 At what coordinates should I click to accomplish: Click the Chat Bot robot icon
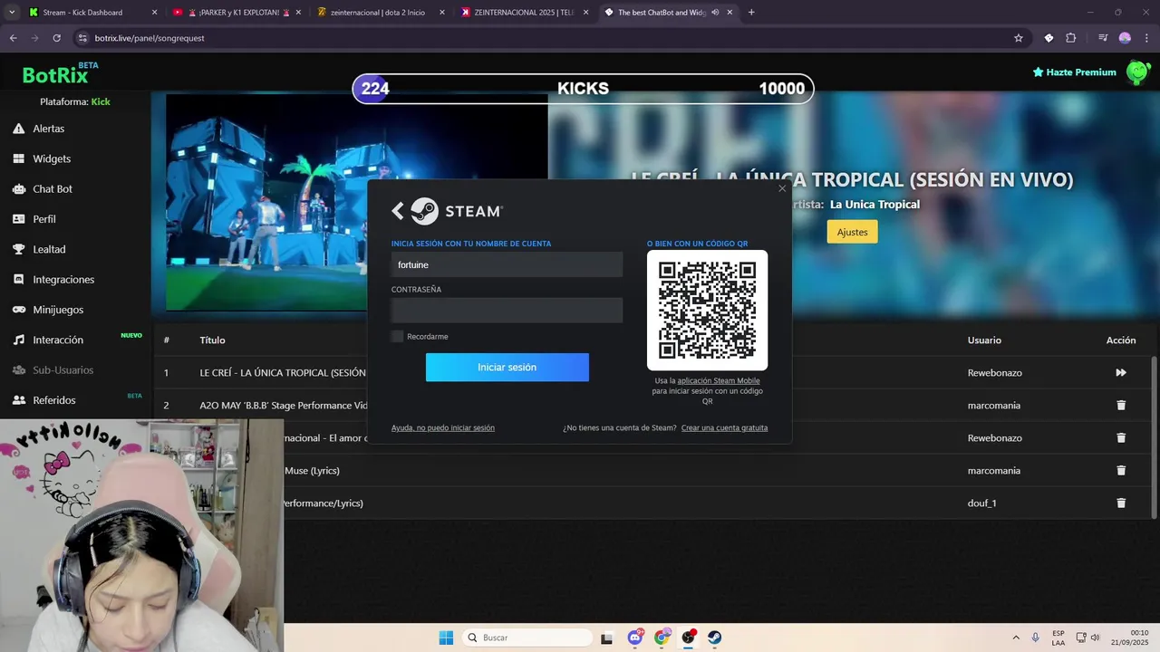(18, 188)
